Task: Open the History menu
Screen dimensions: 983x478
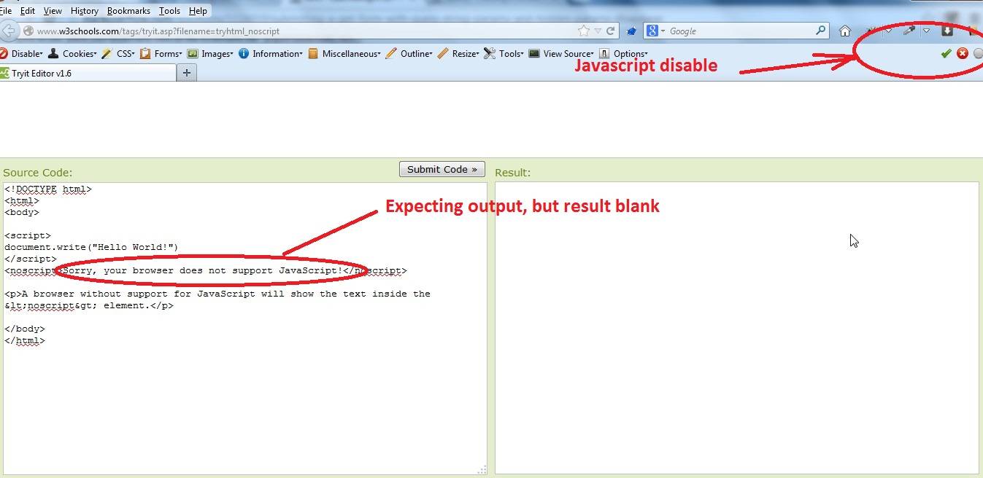Action: tap(85, 11)
